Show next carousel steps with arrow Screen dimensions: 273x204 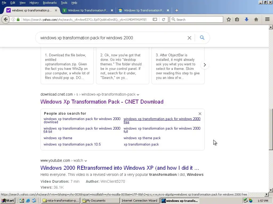[205, 65]
